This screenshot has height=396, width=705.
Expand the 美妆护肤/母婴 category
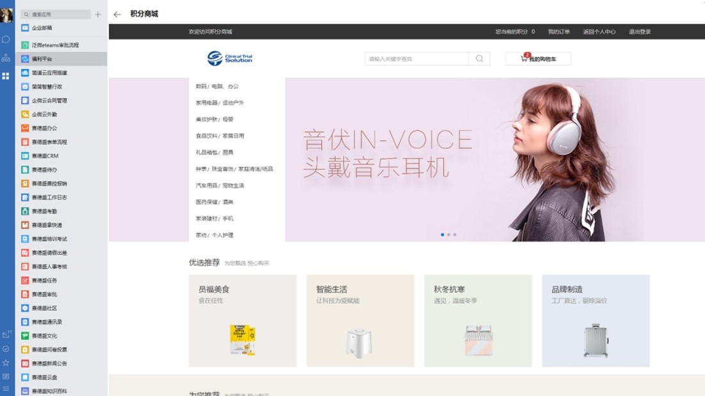tap(215, 119)
